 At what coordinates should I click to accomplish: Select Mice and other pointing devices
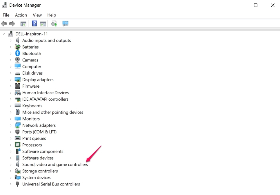point(52,112)
